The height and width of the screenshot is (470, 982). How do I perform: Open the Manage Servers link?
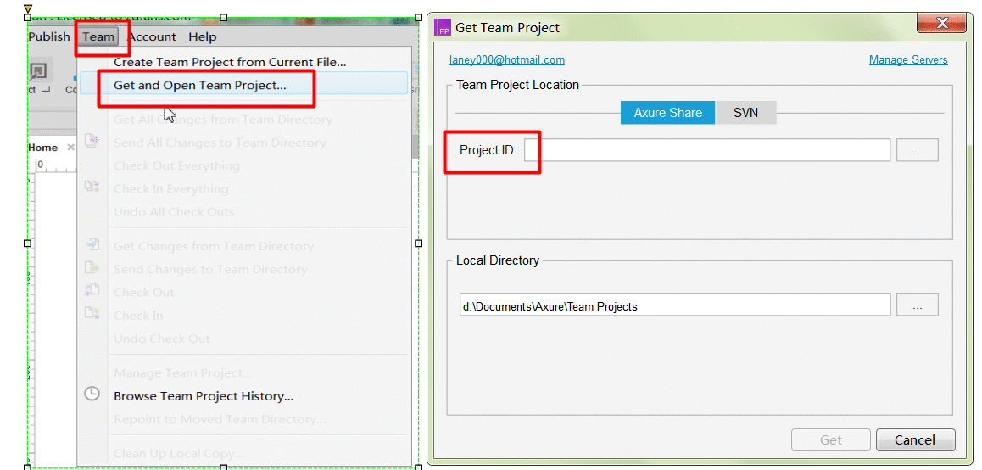pos(908,60)
